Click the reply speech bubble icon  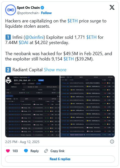point(26,151)
